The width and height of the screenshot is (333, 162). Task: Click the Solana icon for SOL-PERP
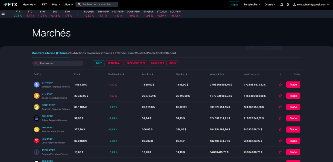click(37, 118)
